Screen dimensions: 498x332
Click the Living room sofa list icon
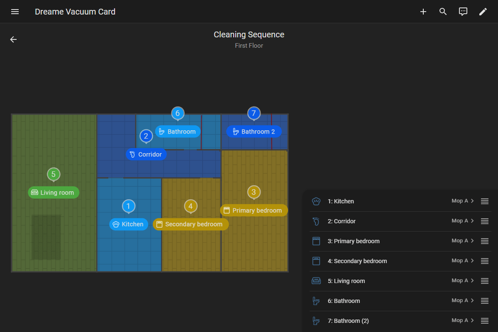(316, 281)
